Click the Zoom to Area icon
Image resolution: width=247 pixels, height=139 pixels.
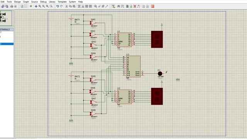tap(51, 6)
